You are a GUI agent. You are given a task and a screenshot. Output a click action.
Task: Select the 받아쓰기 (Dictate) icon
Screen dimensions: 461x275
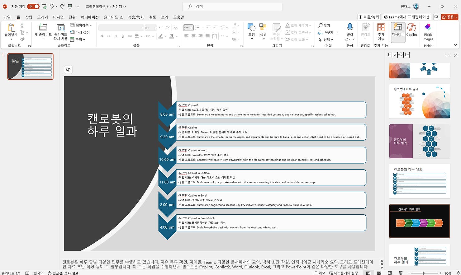coord(350,31)
